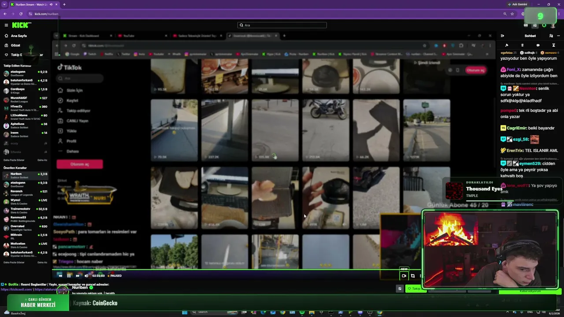The height and width of the screenshot is (317, 564).
Task: Click the zoom magnifier icon in address bar
Action: (x=505, y=14)
